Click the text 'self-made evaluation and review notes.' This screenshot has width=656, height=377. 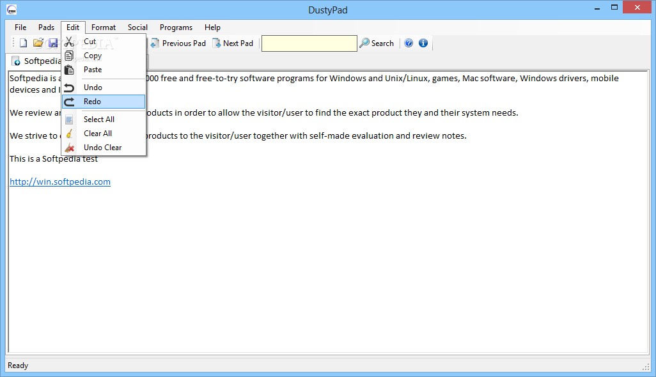[x=388, y=136]
